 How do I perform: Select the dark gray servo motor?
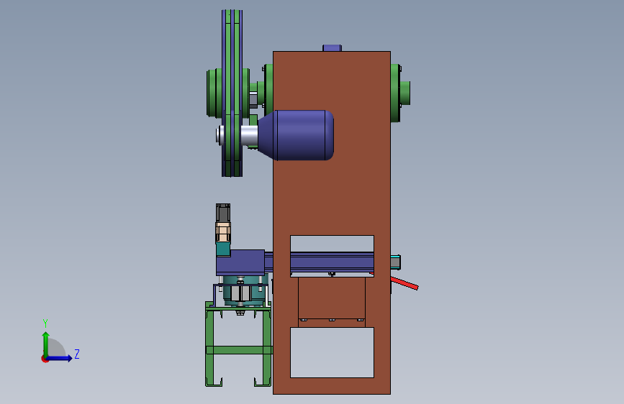tap(223, 213)
